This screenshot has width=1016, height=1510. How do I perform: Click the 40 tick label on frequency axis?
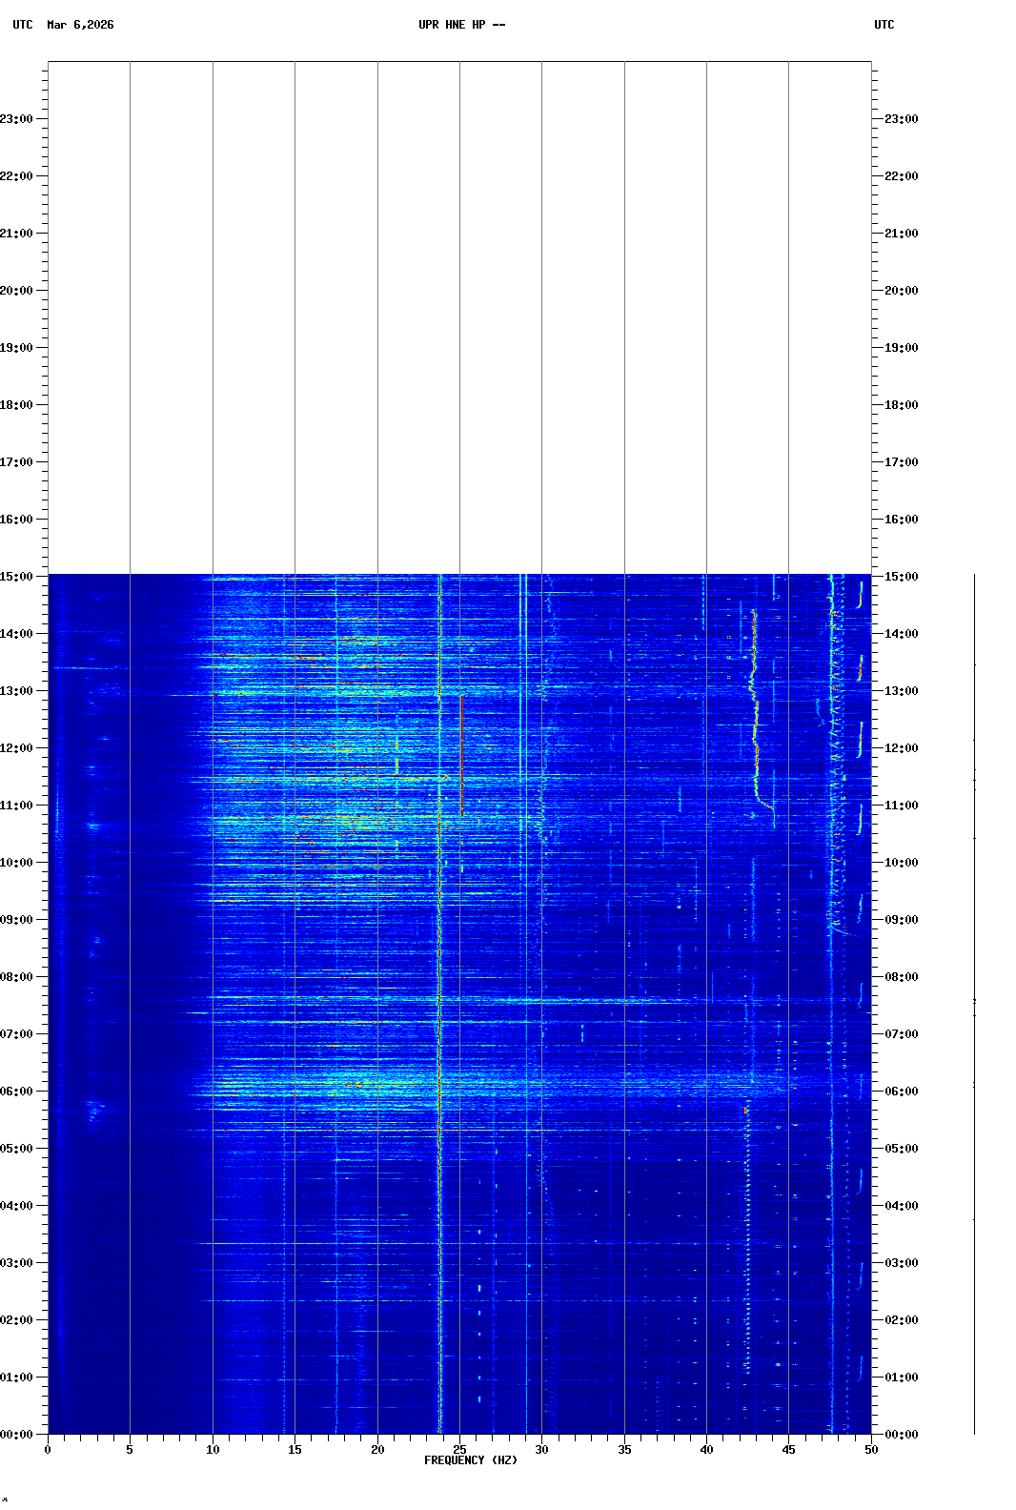point(706,1450)
